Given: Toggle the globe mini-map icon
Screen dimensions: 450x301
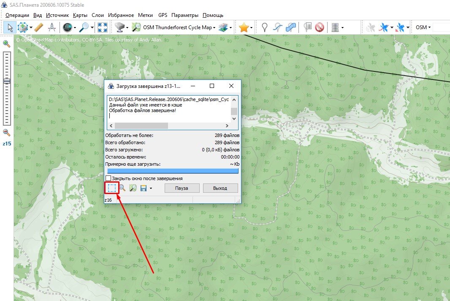Looking at the screenshot, I should [x=68, y=27].
